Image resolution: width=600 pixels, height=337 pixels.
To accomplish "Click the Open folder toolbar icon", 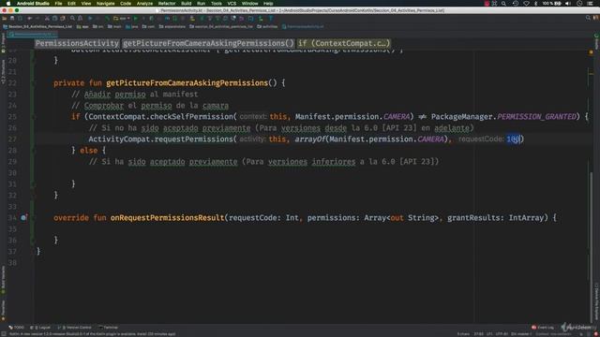I will tap(5, 18).
